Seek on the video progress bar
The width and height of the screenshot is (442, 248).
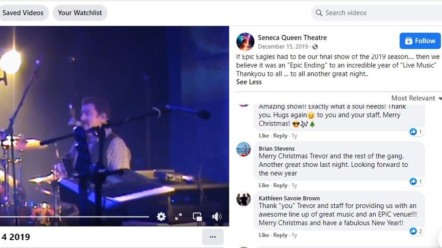pyautogui.click(x=74, y=217)
